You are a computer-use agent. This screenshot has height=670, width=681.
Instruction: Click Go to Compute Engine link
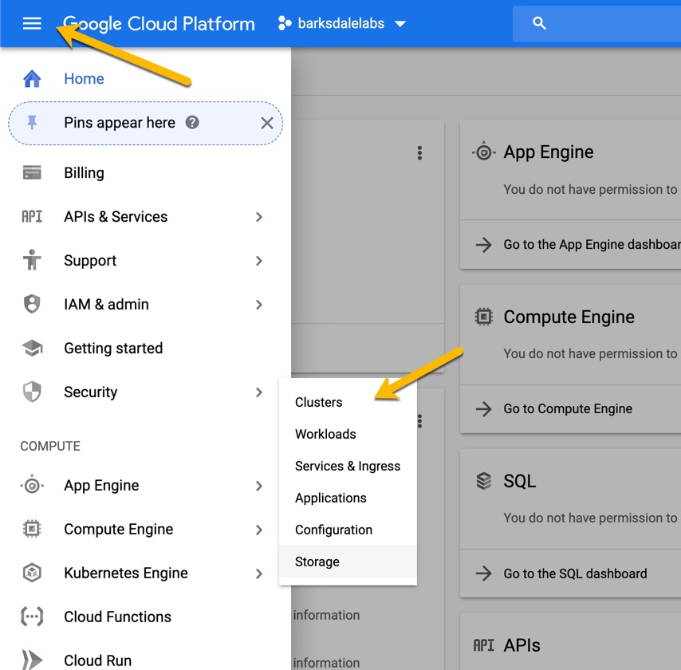[568, 409]
